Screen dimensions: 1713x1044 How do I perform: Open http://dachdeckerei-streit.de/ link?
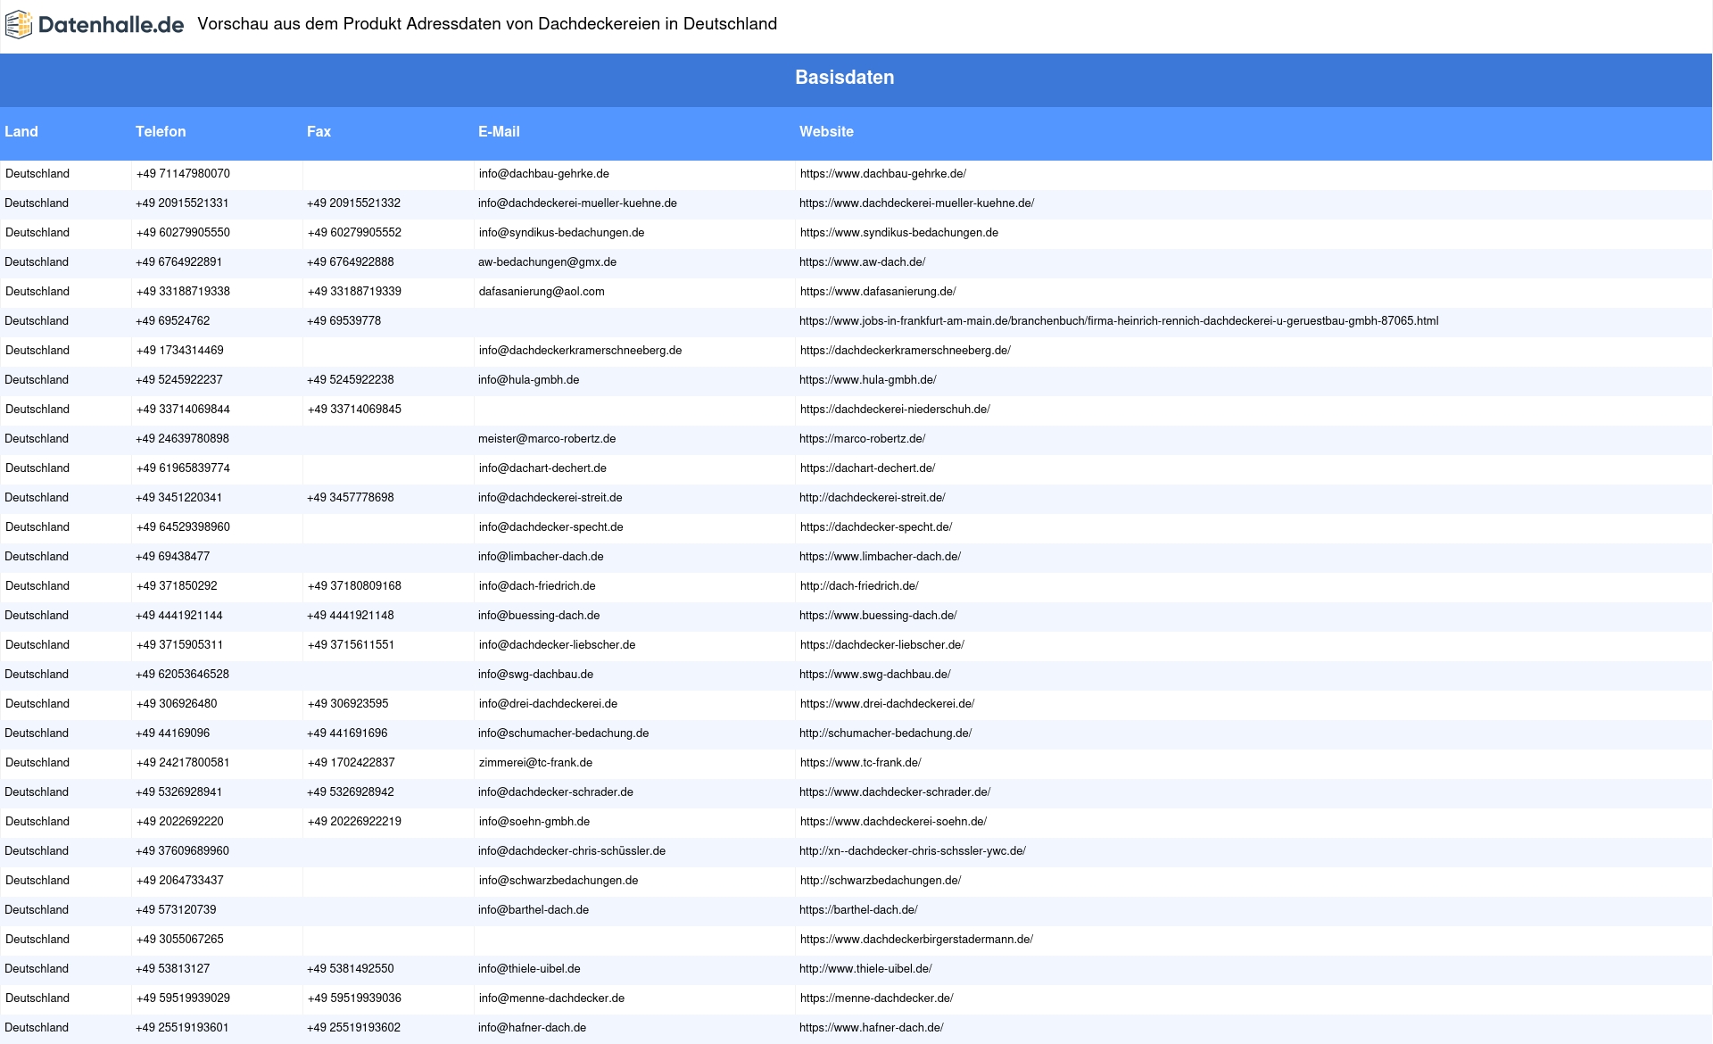873,498
